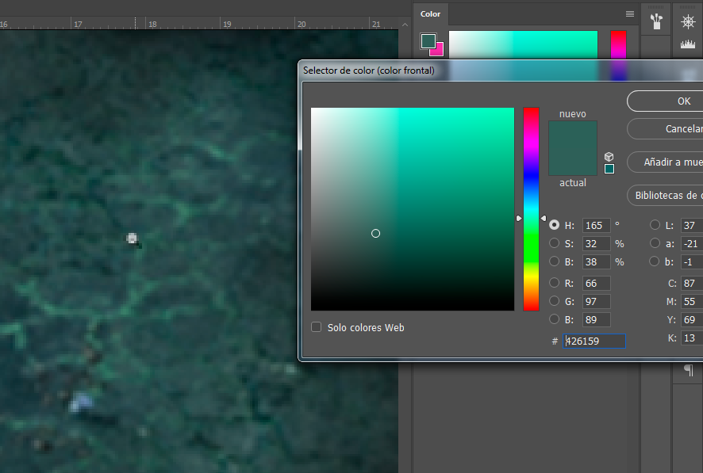Click the nuevo color preview
This screenshot has width=703, height=473.
coord(573,134)
